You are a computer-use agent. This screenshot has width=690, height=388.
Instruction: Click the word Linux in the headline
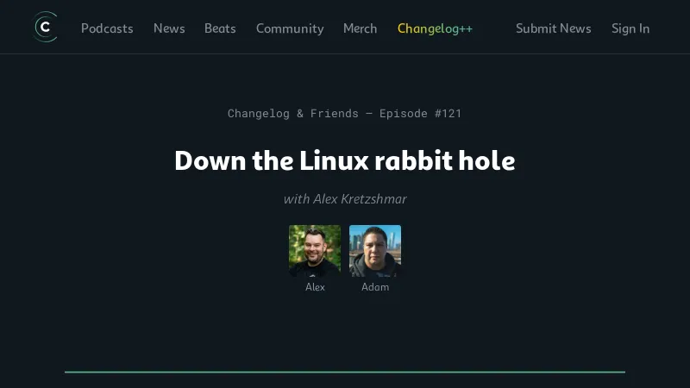[x=334, y=160]
